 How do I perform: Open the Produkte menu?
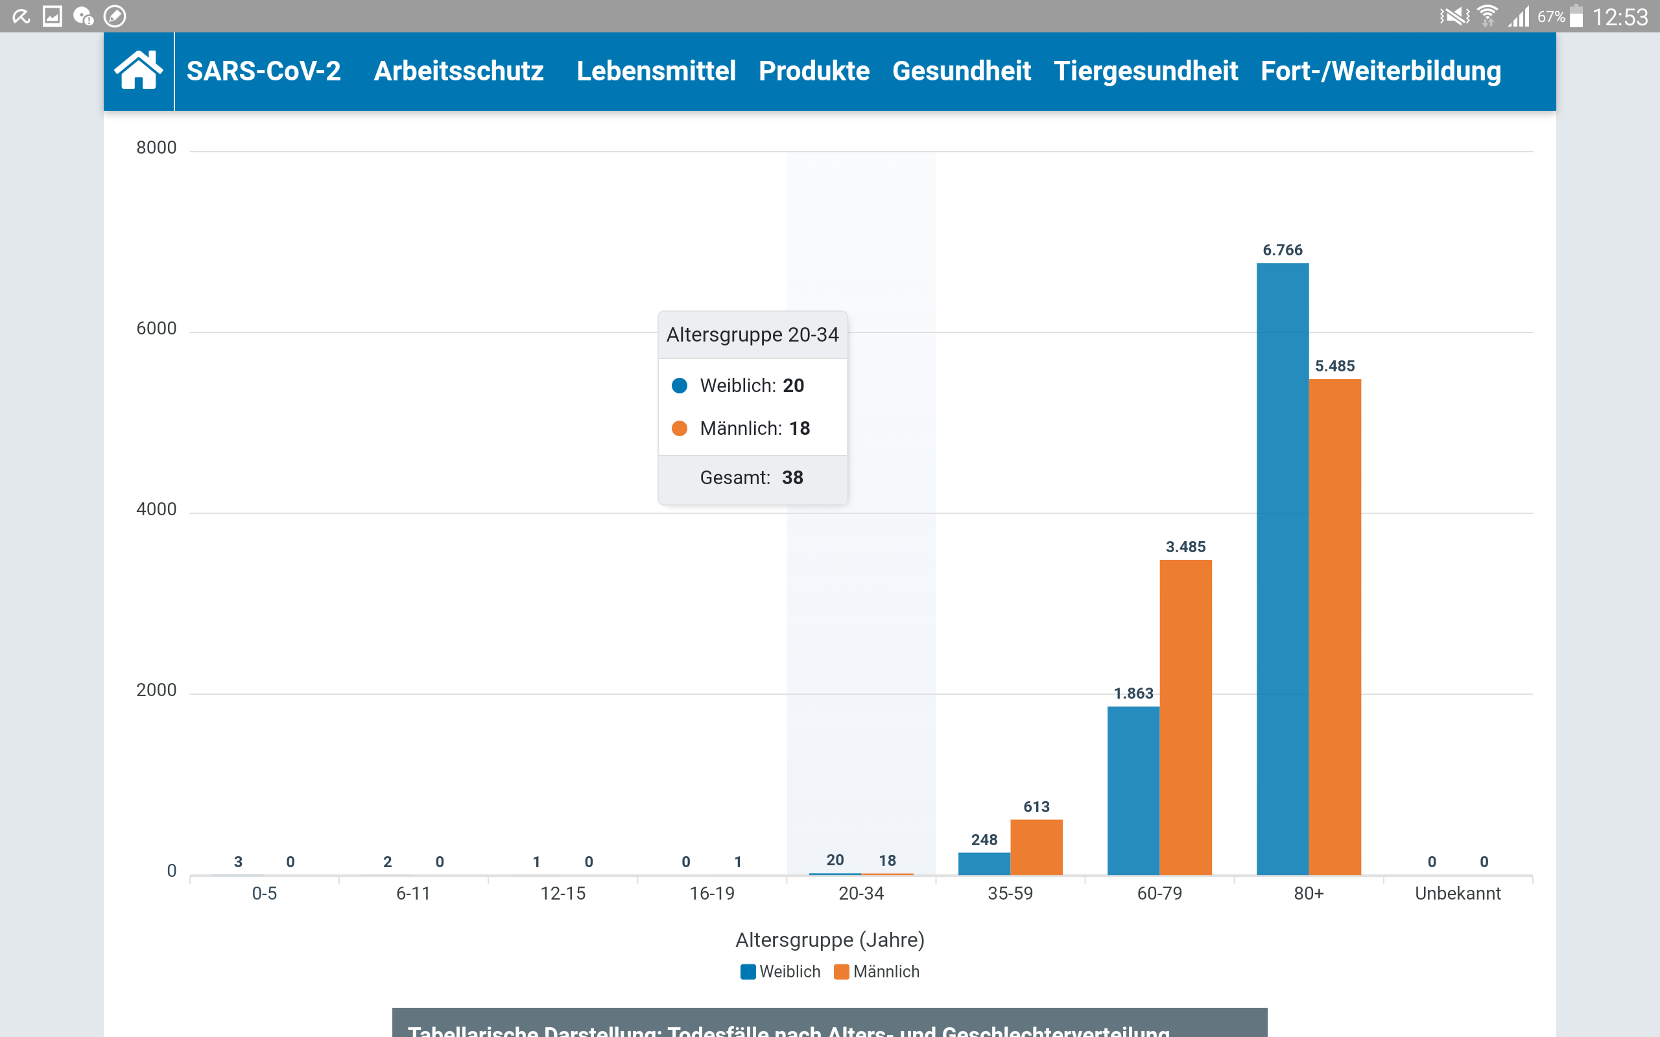pyautogui.click(x=814, y=71)
